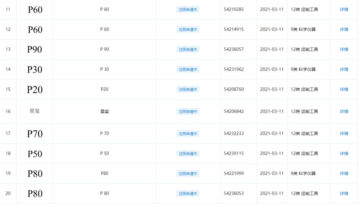Select the date 2021-03-11 on row 14
This screenshot has height=204, width=359.
tap(272, 69)
